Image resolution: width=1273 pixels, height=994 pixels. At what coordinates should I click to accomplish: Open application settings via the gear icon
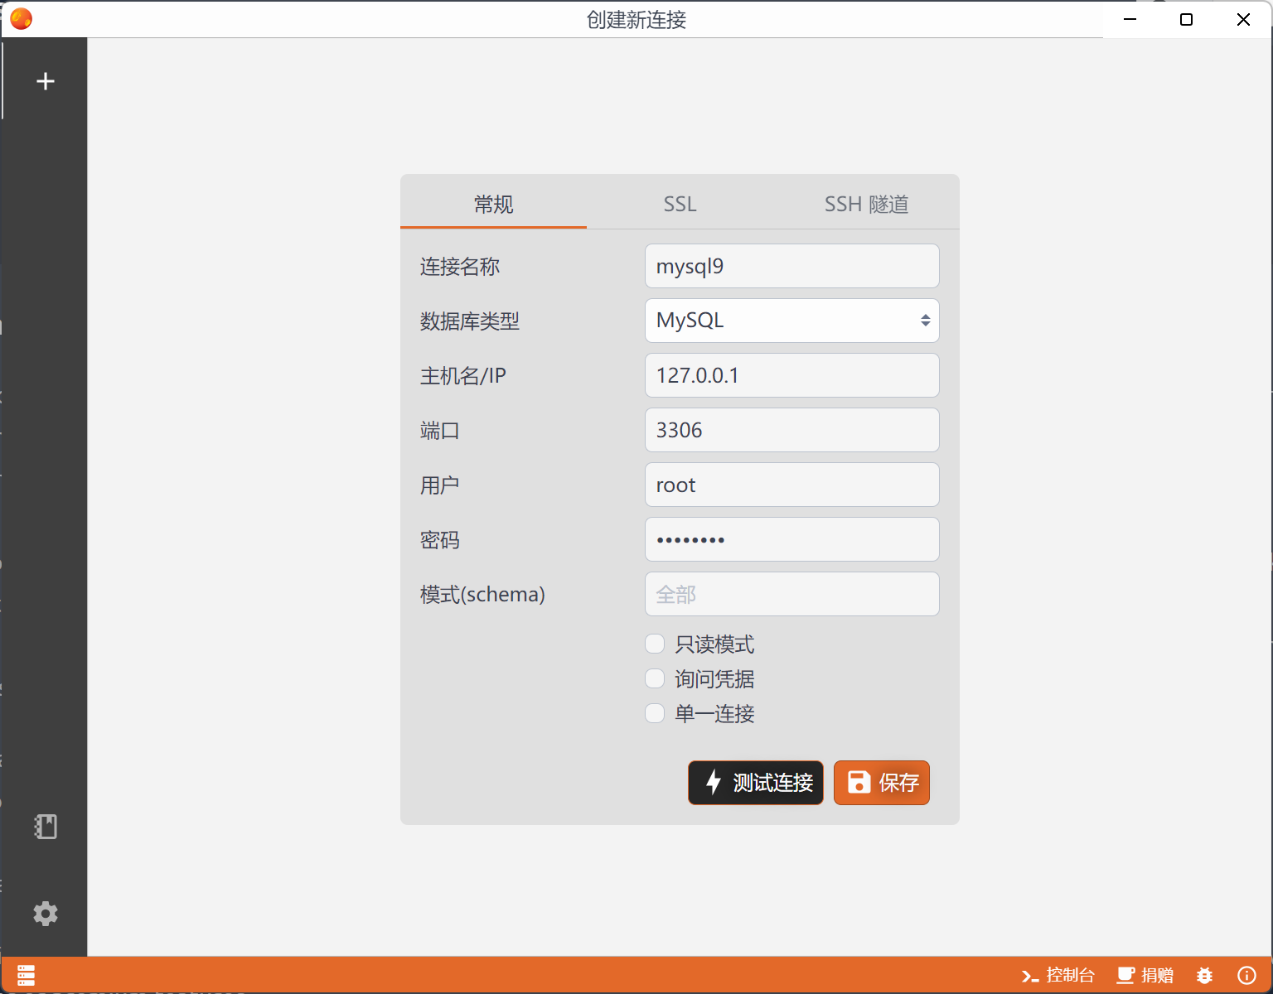coord(45,914)
